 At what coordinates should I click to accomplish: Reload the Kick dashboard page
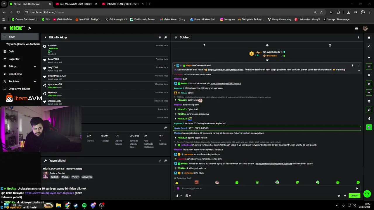18,12
